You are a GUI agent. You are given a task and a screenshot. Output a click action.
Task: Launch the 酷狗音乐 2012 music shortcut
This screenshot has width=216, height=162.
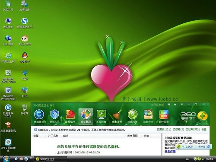[x=8, y=111]
